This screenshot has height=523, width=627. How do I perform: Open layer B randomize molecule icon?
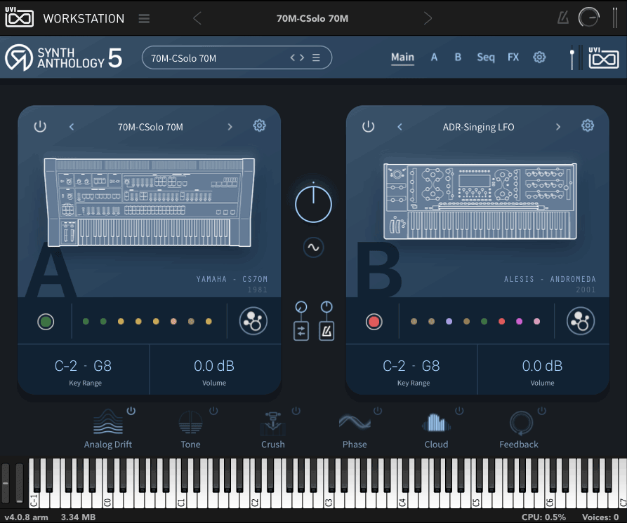(x=581, y=321)
